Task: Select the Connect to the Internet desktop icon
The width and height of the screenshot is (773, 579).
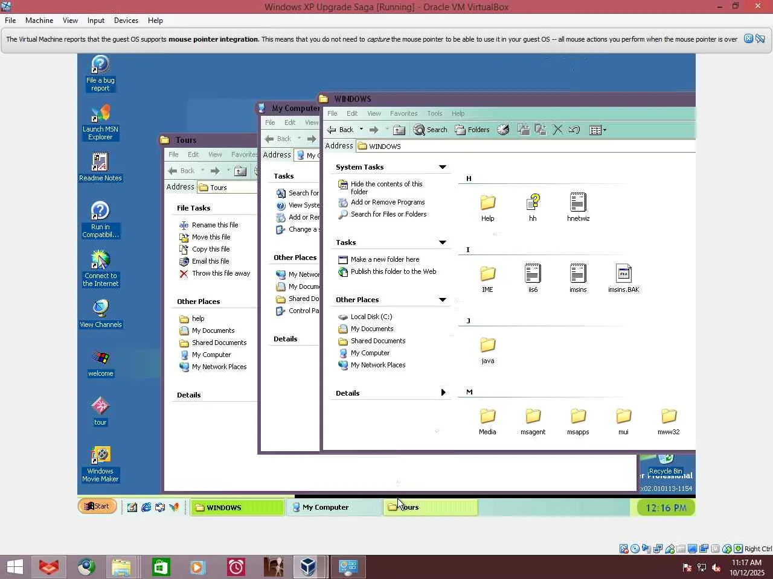Action: pos(100,269)
